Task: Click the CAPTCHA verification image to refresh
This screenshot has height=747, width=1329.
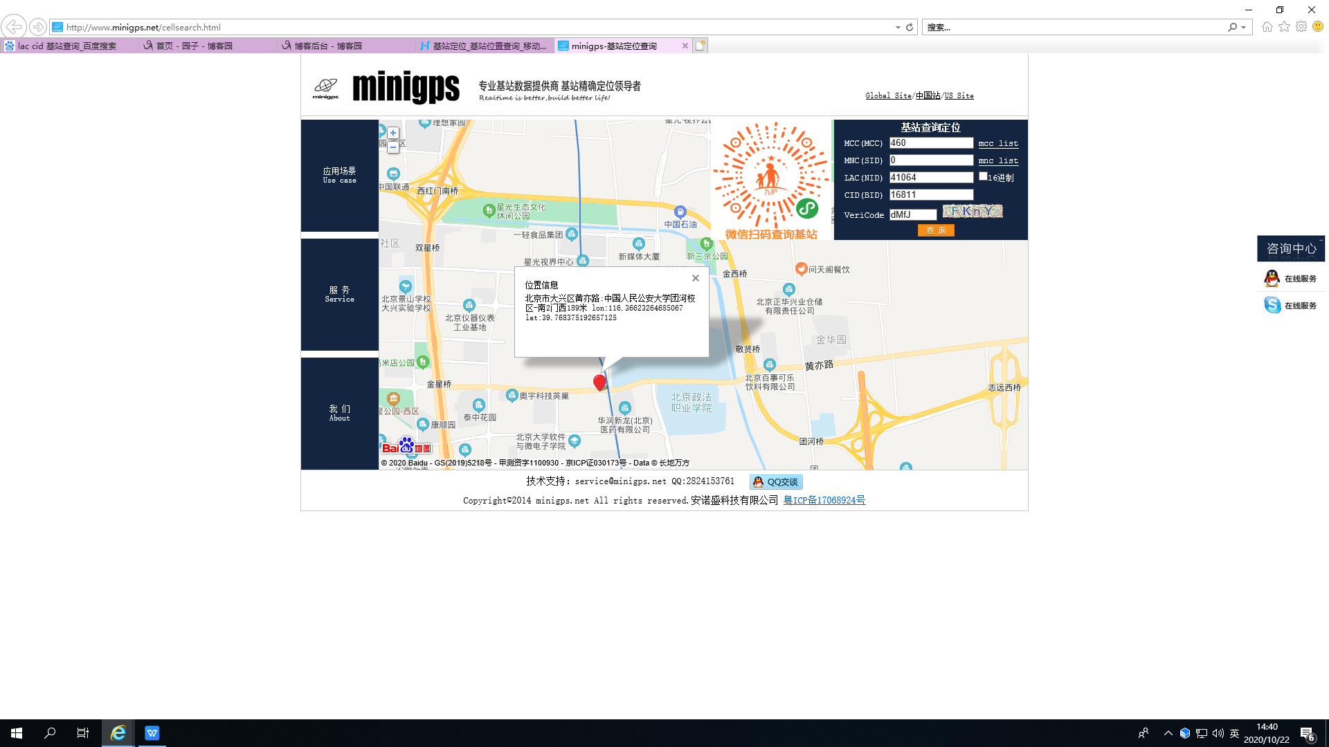Action: click(x=972, y=212)
